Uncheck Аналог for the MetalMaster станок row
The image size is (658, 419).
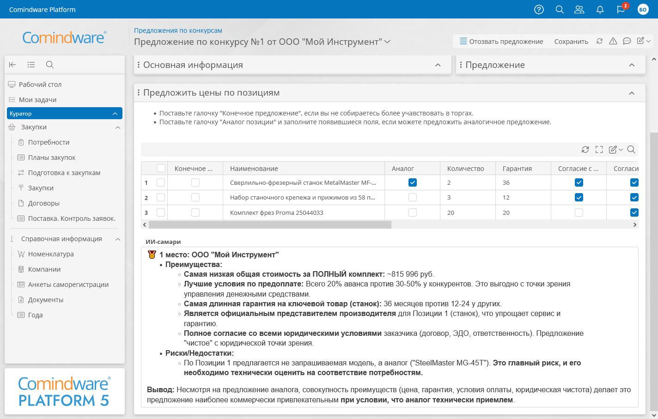coord(412,182)
